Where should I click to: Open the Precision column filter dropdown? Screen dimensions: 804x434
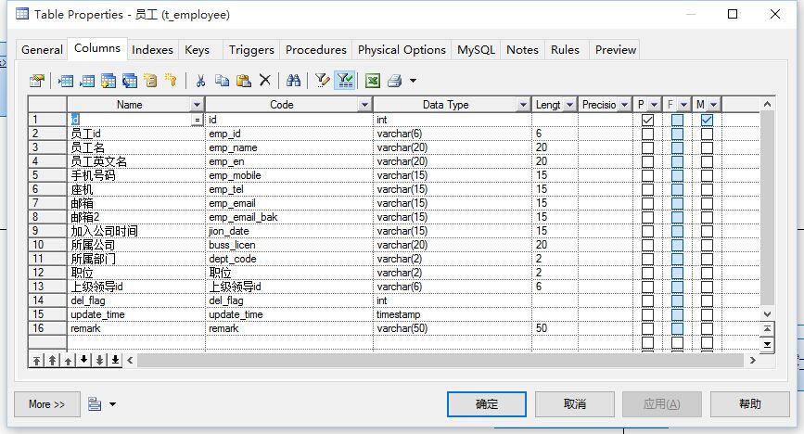click(x=624, y=105)
